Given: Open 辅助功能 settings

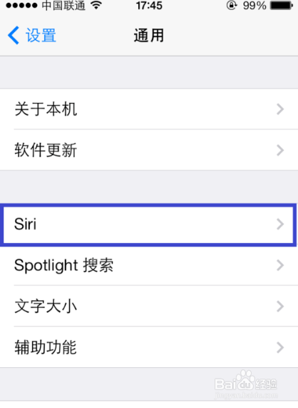Looking at the screenshot, I should pos(149,347).
